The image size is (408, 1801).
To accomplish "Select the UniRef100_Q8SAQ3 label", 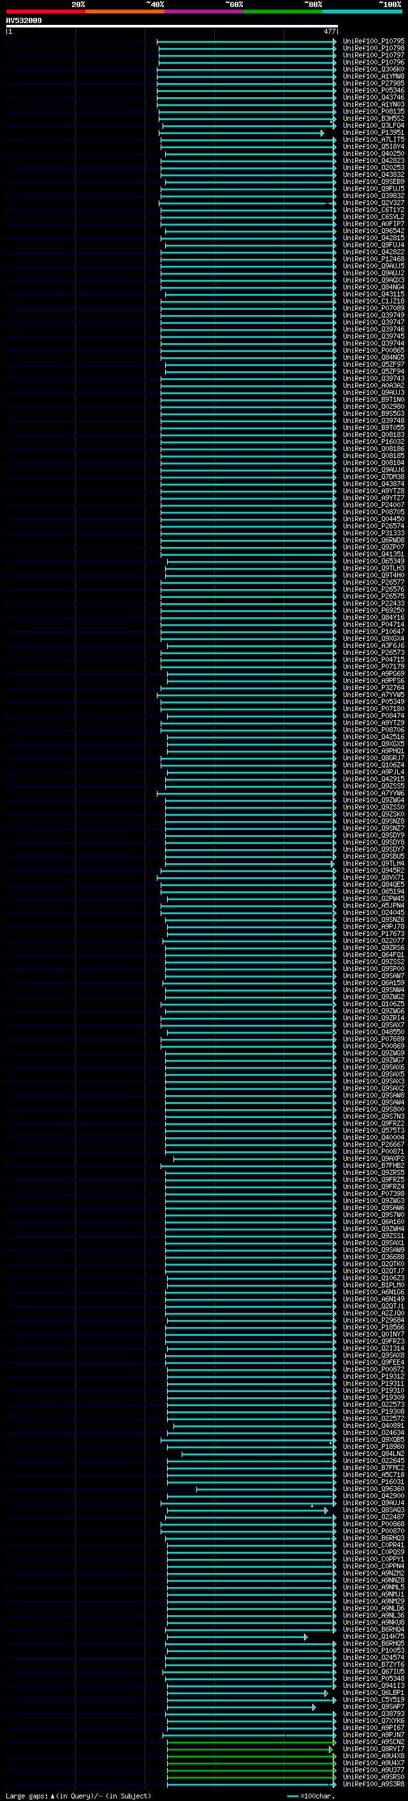I will click(373, 1510).
